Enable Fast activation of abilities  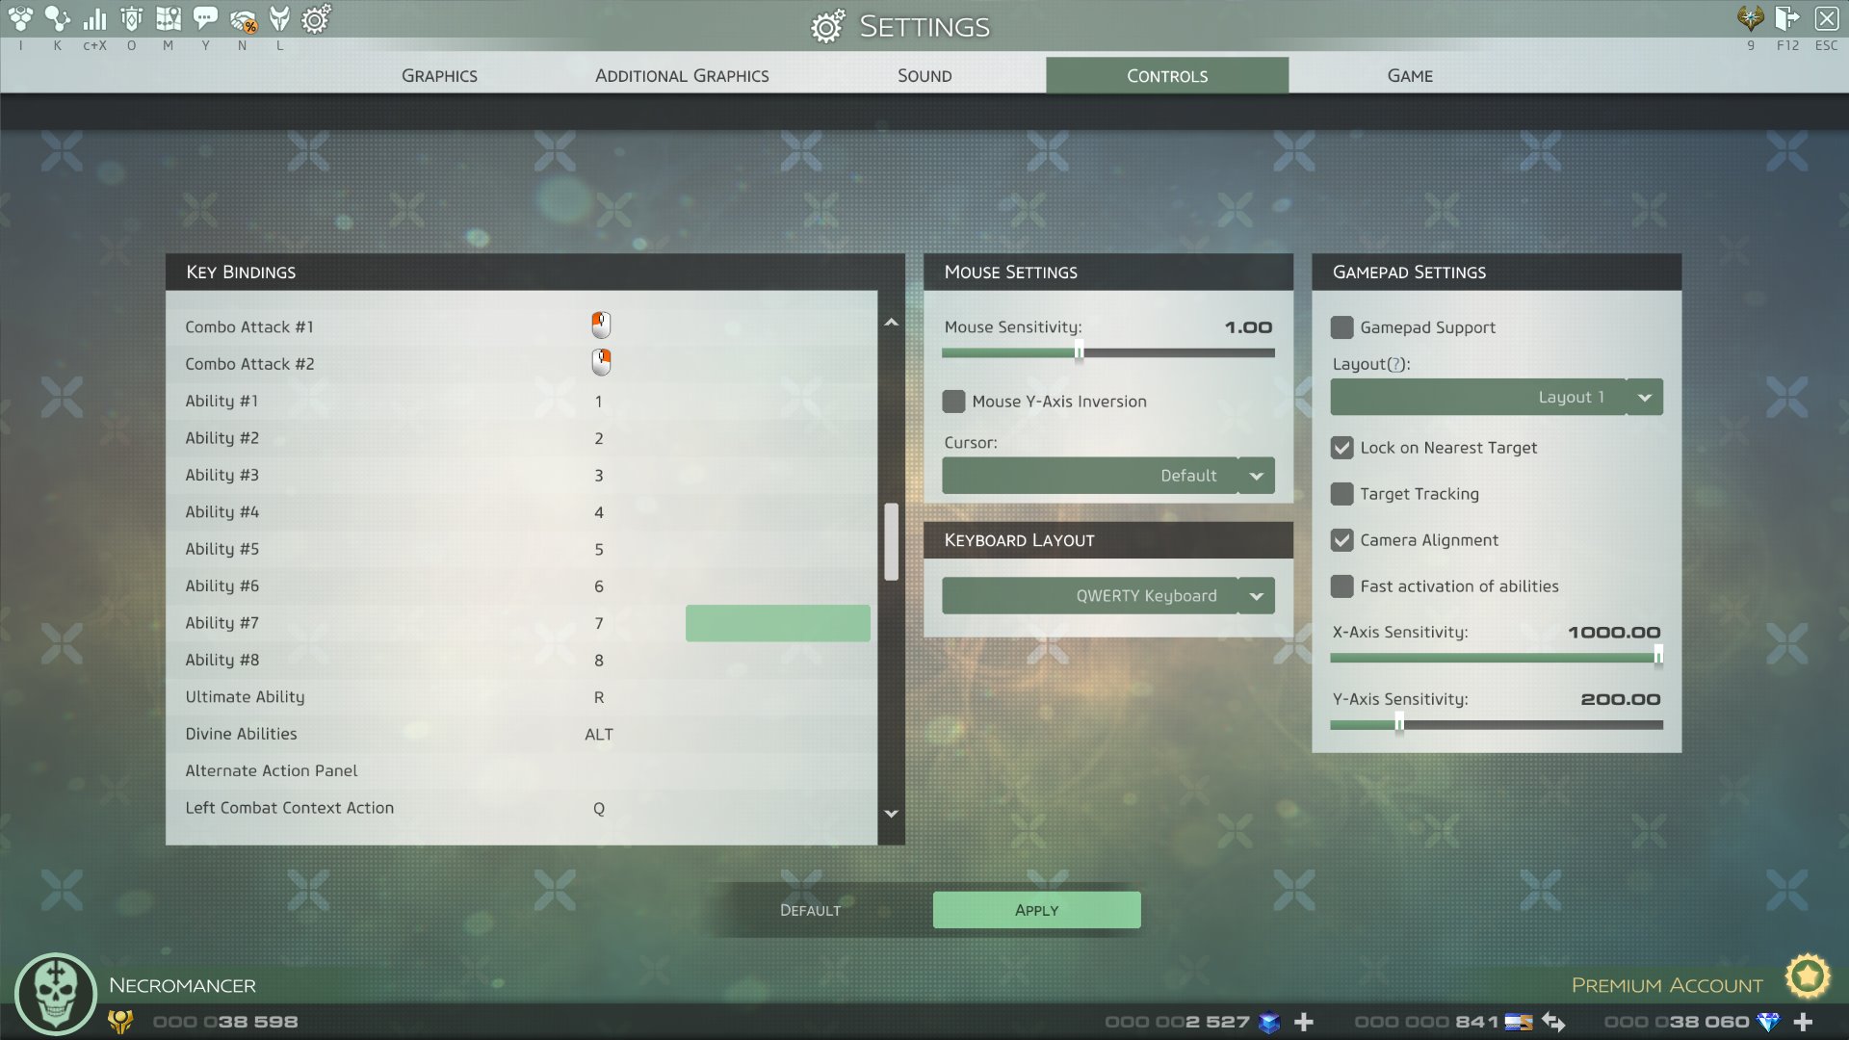[x=1341, y=586]
